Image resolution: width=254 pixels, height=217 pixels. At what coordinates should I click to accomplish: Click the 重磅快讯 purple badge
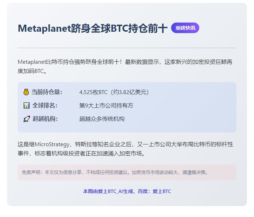[185, 28]
